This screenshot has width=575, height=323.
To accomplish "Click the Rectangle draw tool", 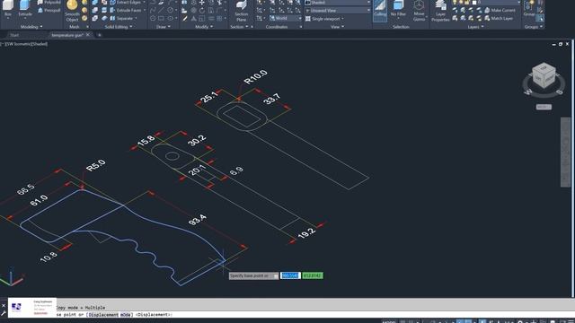I will (162, 18).
